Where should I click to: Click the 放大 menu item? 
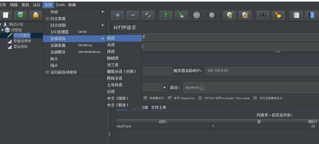coord(74,59)
